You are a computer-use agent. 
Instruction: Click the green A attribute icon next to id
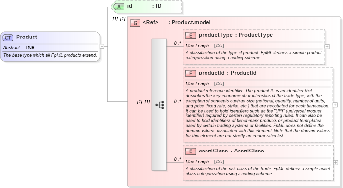[x=119, y=6]
